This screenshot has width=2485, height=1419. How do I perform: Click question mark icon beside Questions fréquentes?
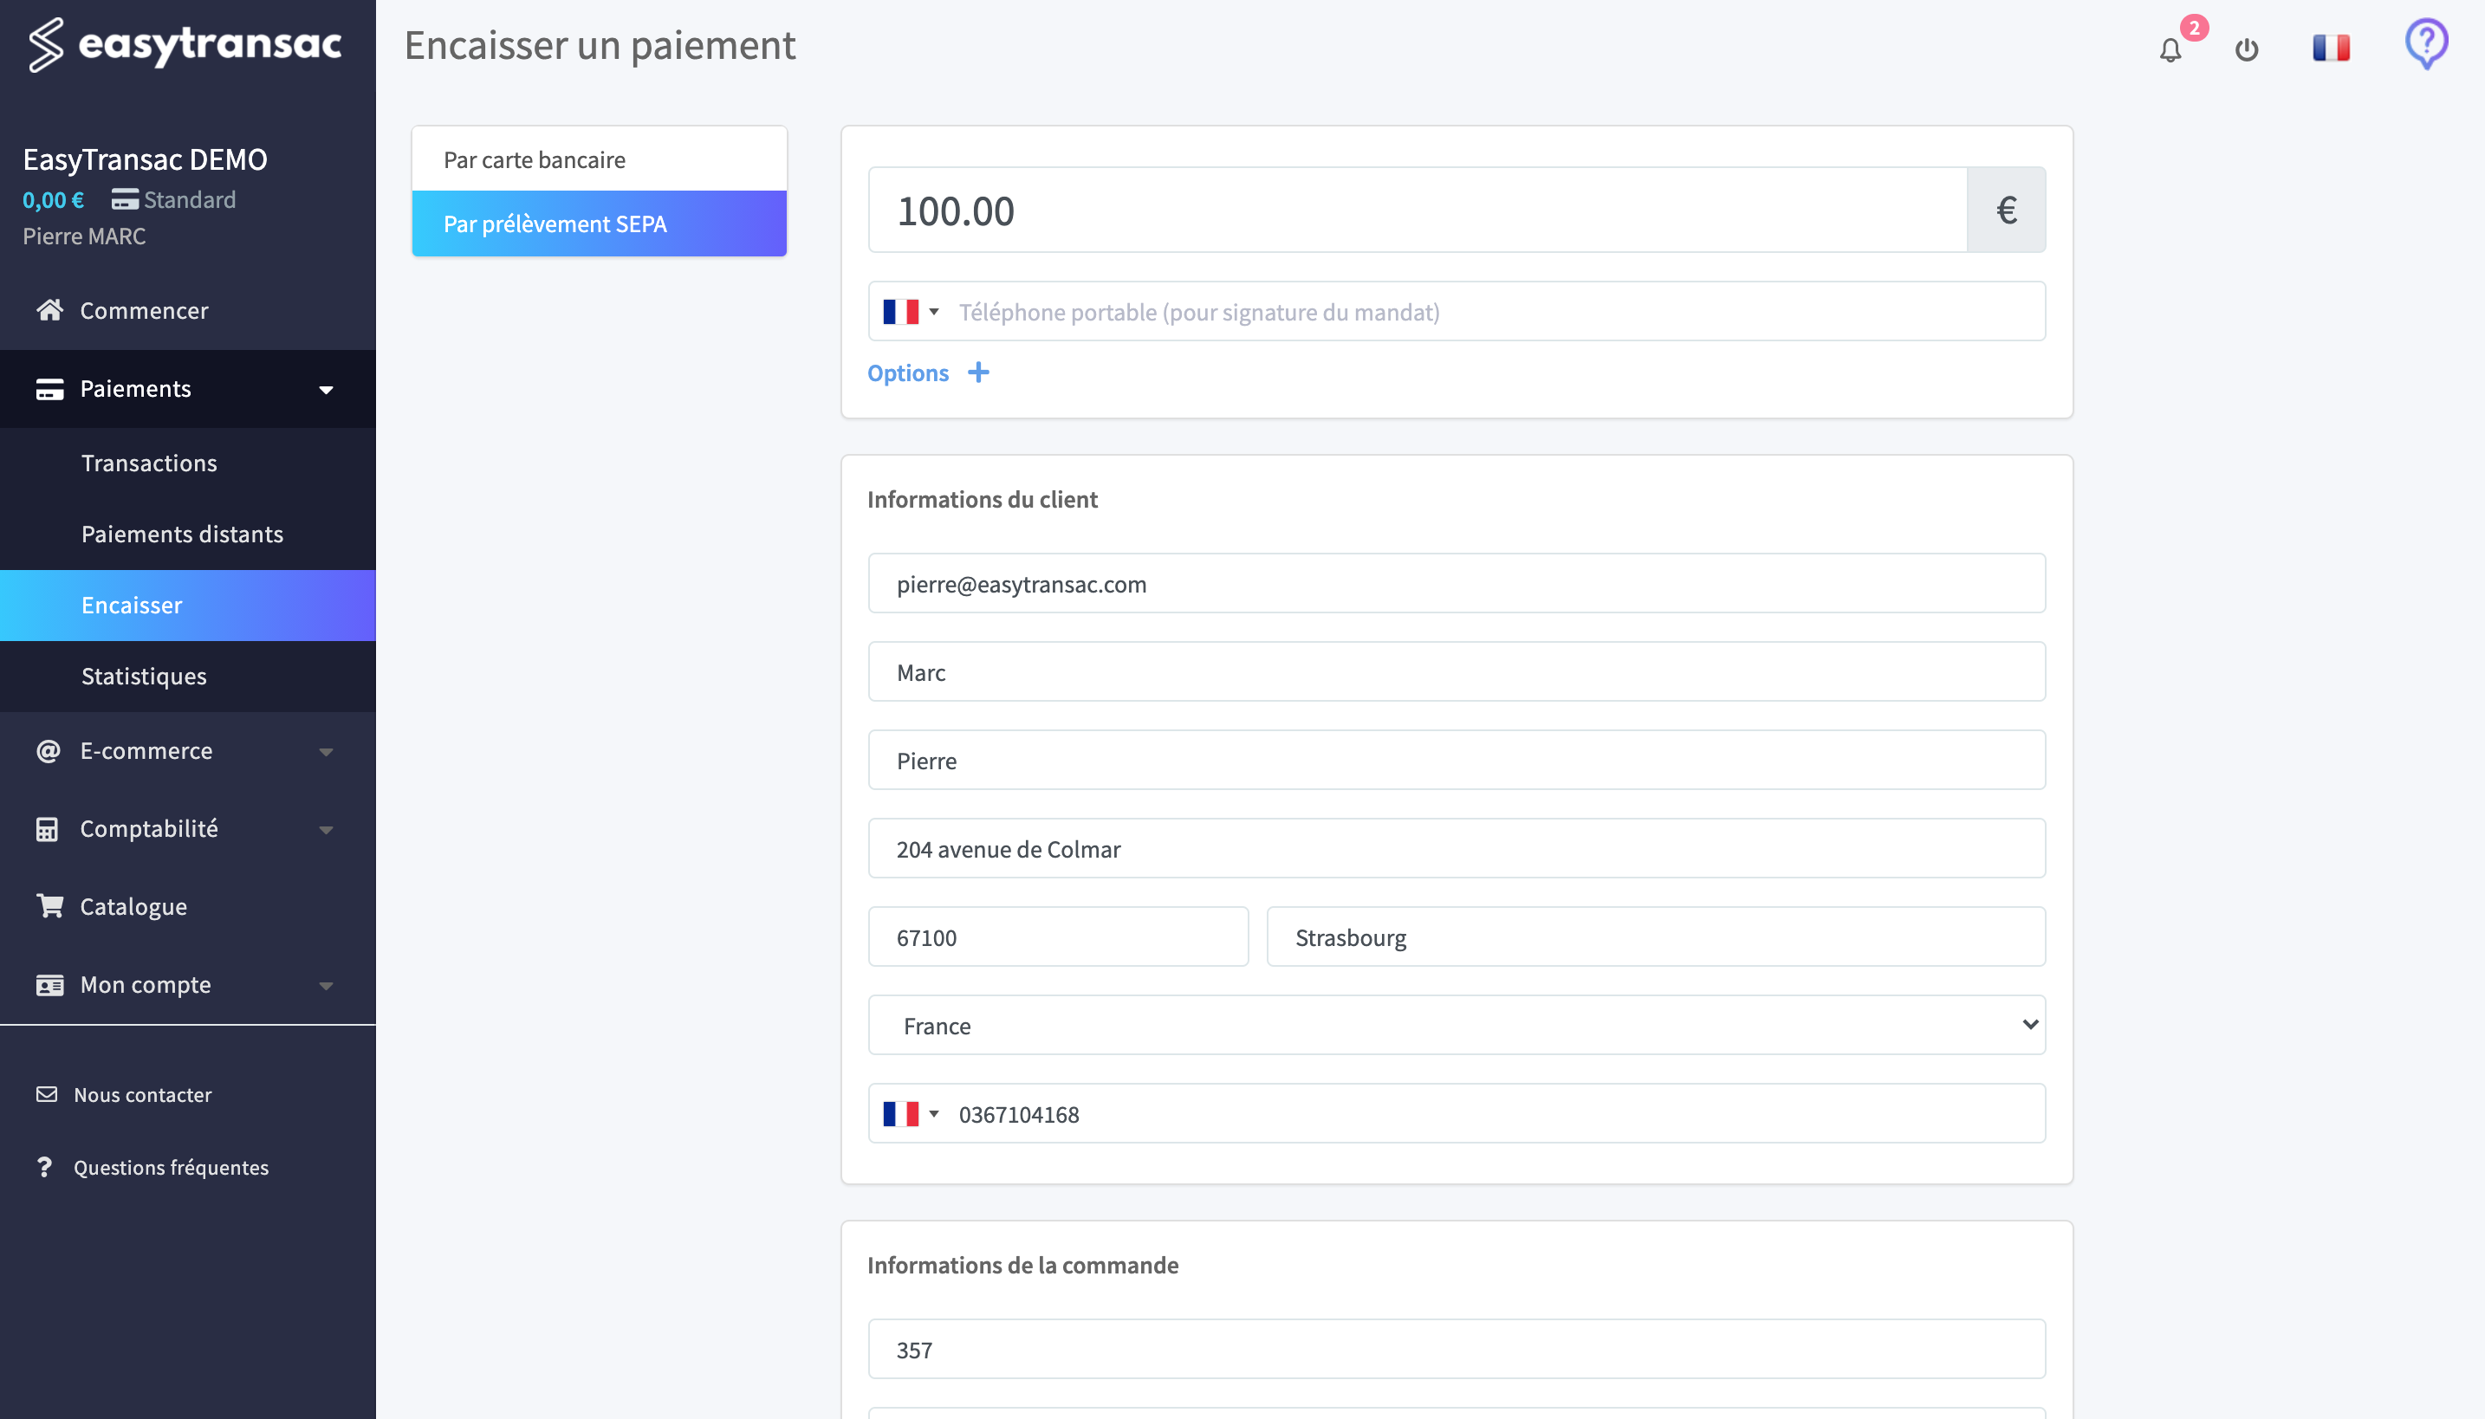(44, 1167)
